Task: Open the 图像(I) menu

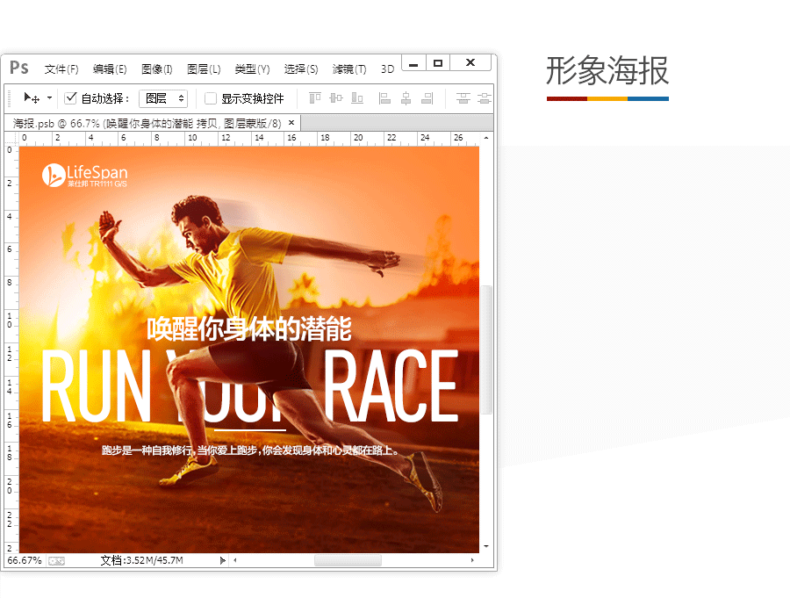Action: coord(157,69)
